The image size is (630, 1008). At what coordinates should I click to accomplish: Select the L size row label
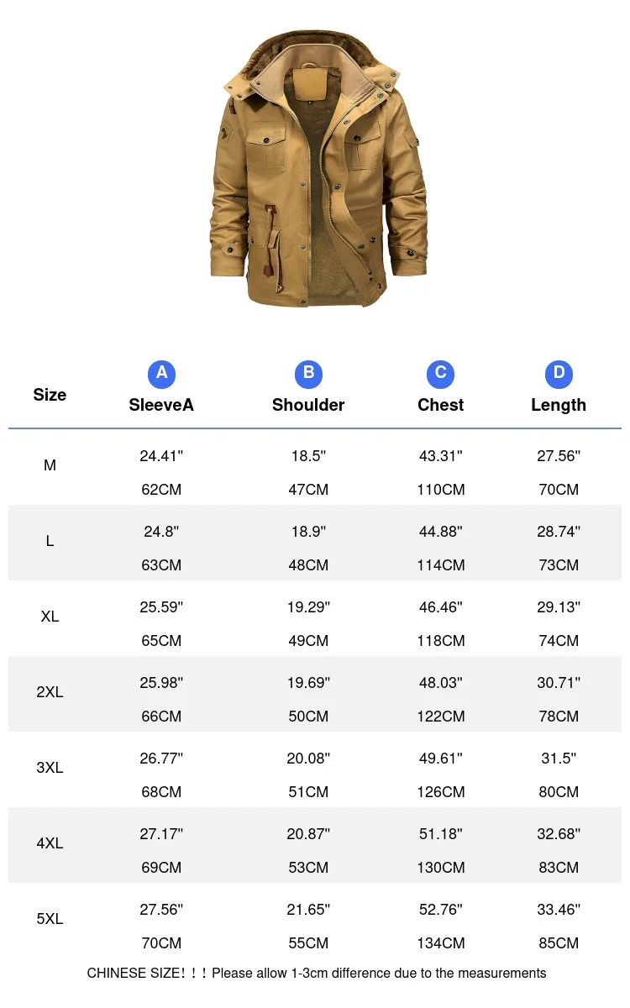50,541
